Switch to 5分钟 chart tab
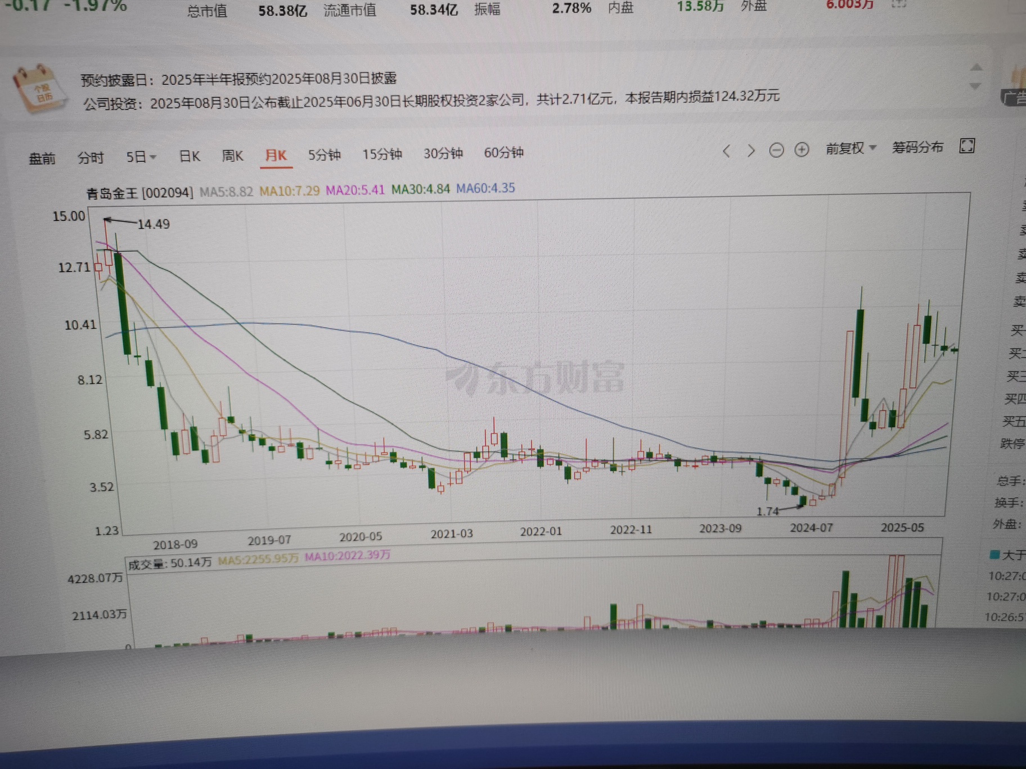The image size is (1026, 769). tap(324, 155)
